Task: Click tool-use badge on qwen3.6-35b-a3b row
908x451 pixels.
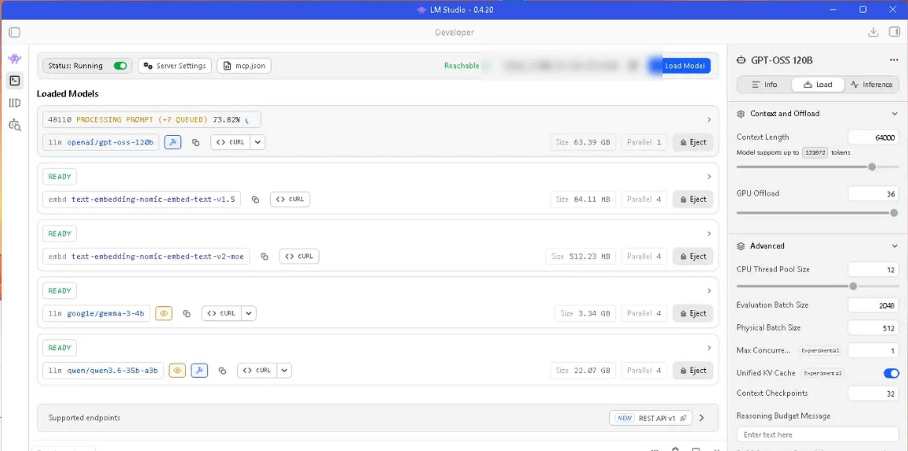Action: pos(199,371)
